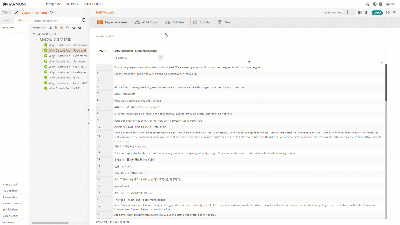Click the orange location pin filter
400x225 pixels.
62,28
